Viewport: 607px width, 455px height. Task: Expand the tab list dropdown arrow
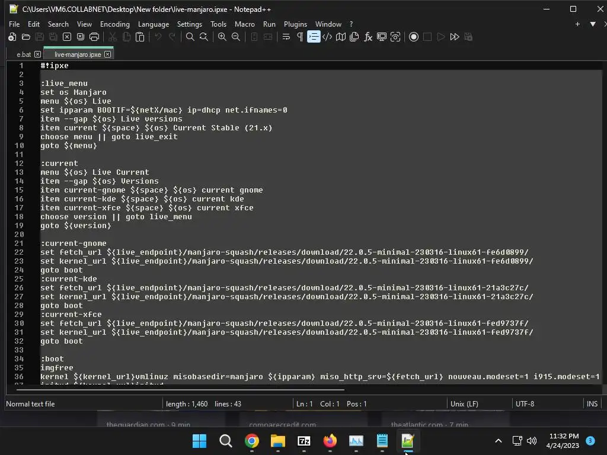[593, 24]
